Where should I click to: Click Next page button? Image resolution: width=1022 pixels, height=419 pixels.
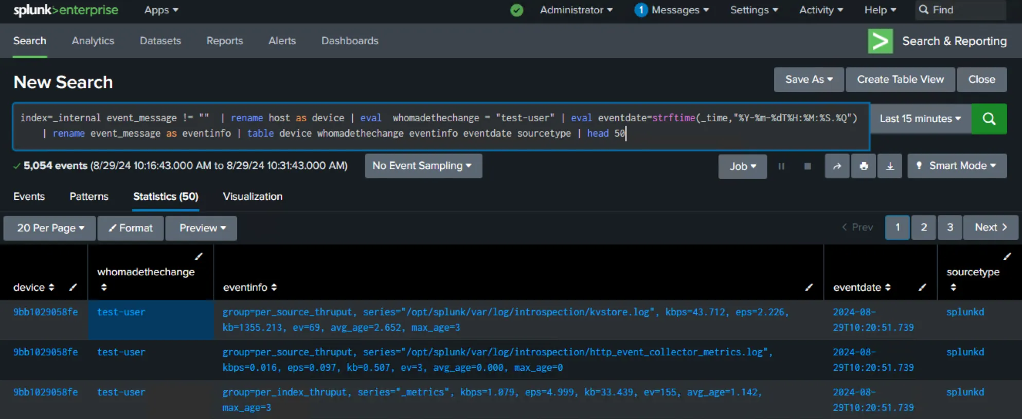[x=991, y=227]
